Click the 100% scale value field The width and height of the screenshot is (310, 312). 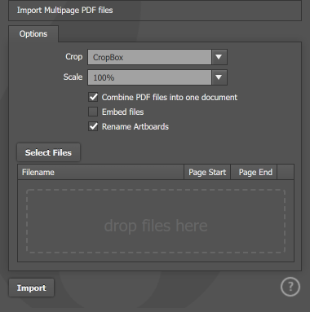click(x=149, y=77)
